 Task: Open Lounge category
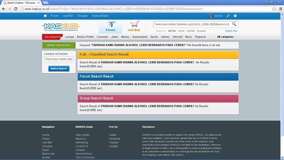(69, 37)
